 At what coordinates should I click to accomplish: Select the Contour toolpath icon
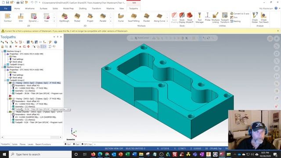(x=8, y=18)
